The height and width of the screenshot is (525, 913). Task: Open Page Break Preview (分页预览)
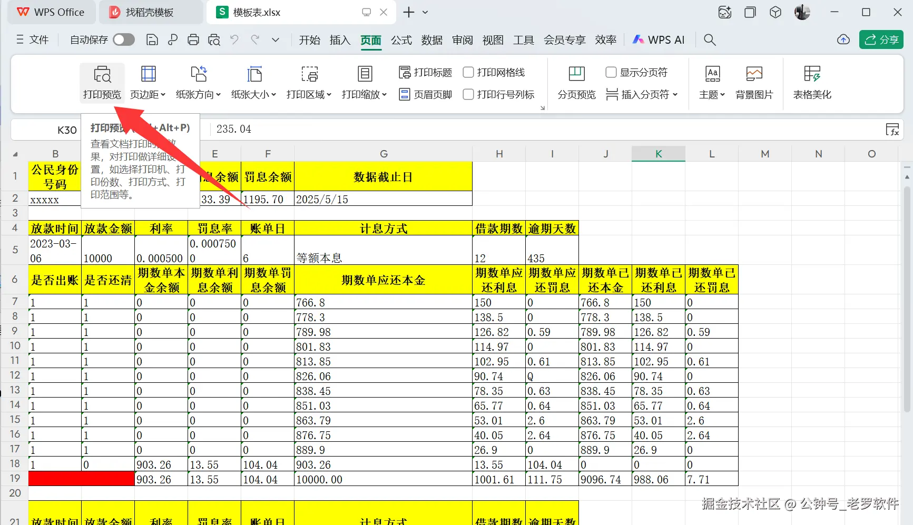pos(577,82)
